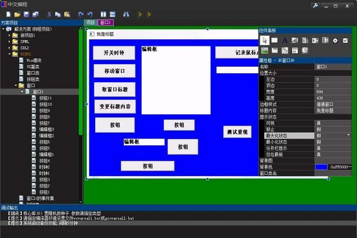This screenshot has height=238, width=357.
Task: Click the 开关时钟 button in designer
Action: coord(114,53)
